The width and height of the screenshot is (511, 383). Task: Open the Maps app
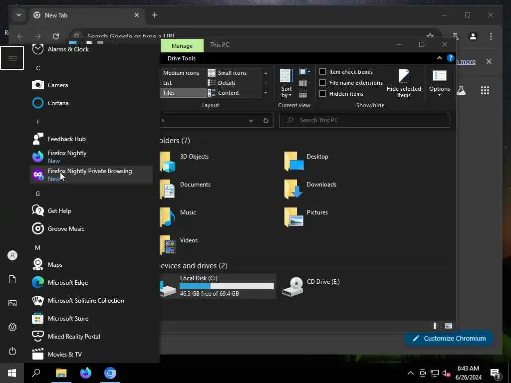tap(91, 264)
